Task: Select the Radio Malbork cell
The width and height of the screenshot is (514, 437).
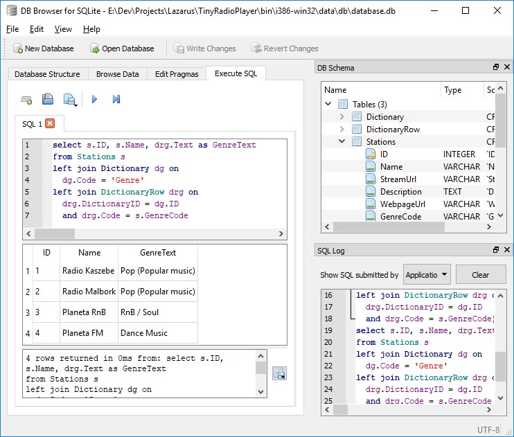Action: (89, 292)
